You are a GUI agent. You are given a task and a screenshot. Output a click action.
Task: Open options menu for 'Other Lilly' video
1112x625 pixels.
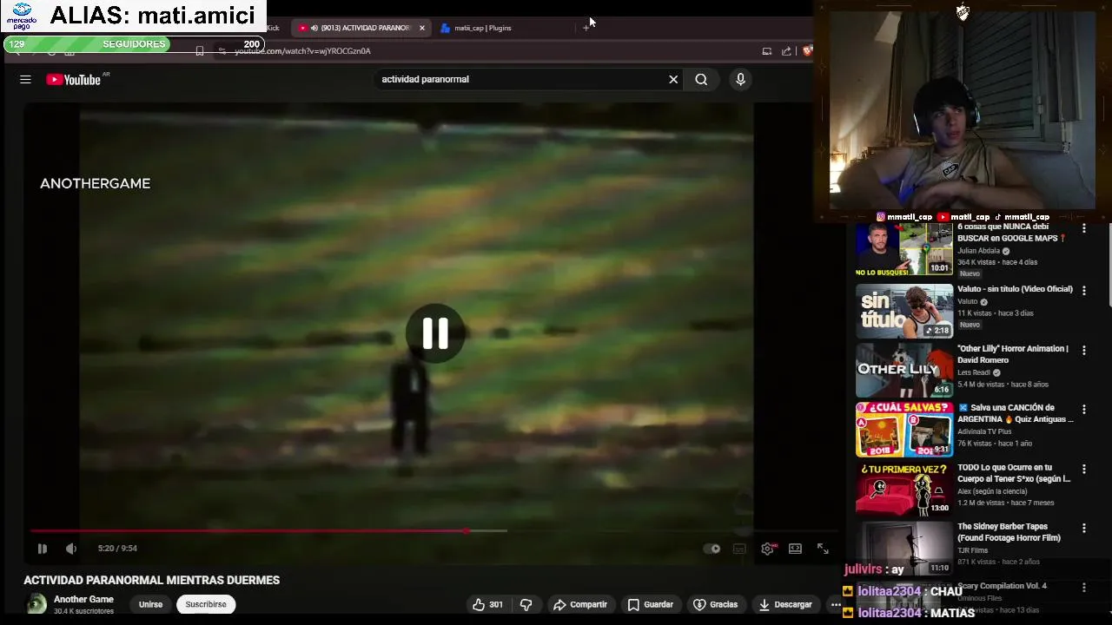[x=1083, y=350]
